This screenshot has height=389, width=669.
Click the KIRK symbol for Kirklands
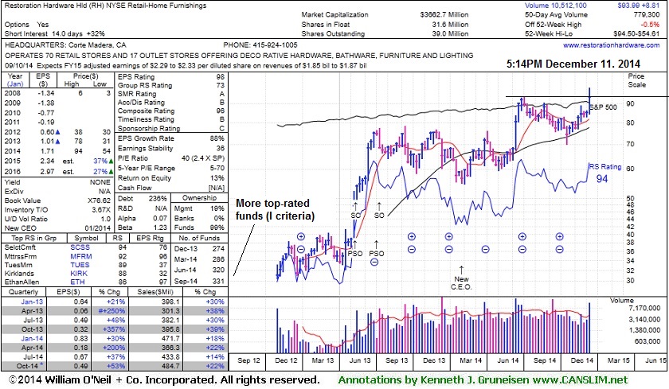coord(79,274)
